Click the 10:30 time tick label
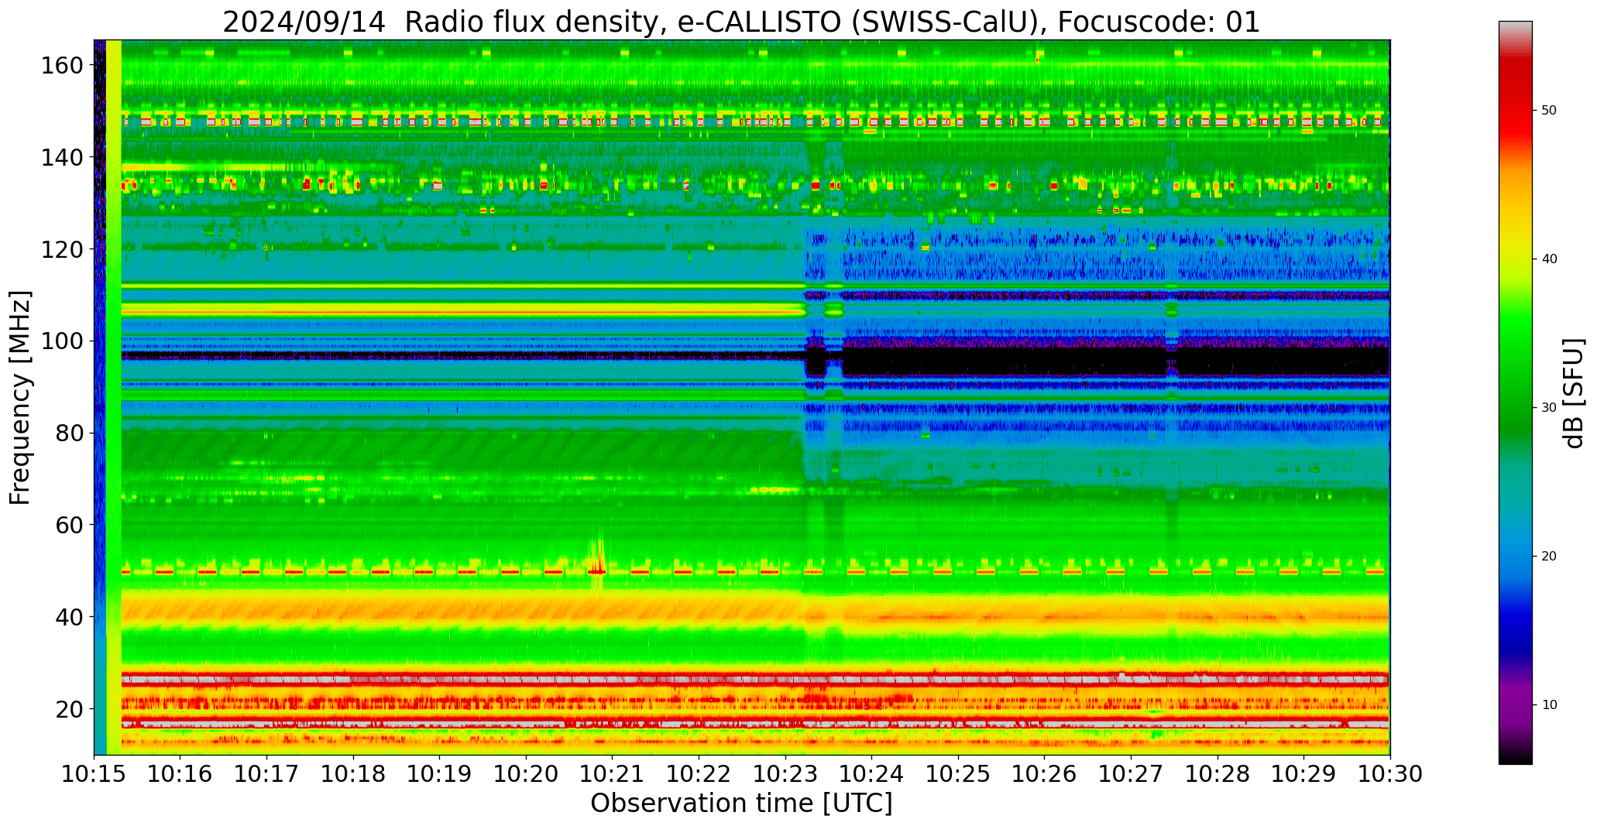This screenshot has height=826, width=1597. coord(1389,773)
